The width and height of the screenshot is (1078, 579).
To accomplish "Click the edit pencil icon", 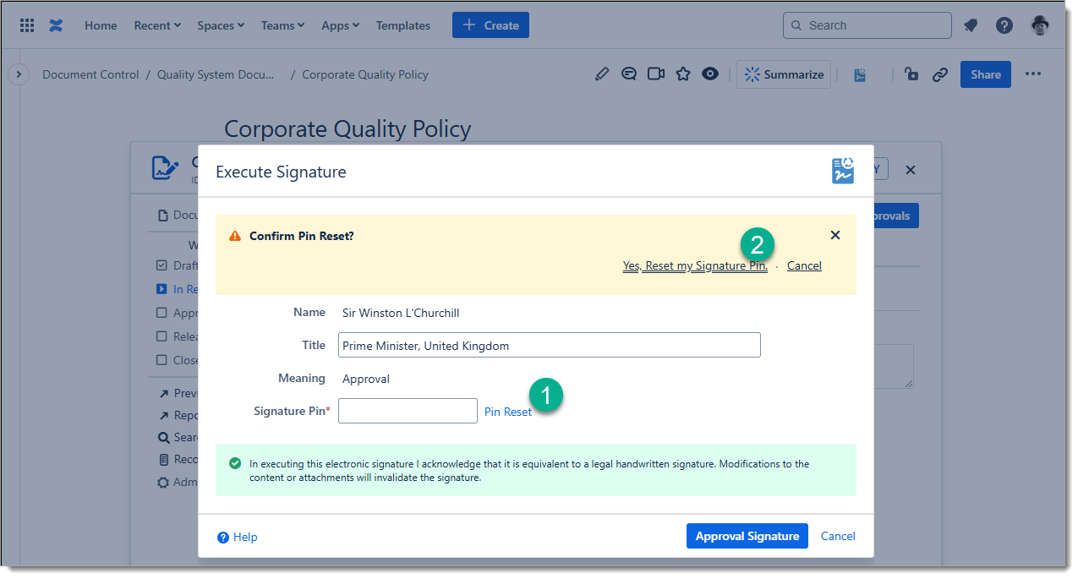I will point(601,74).
